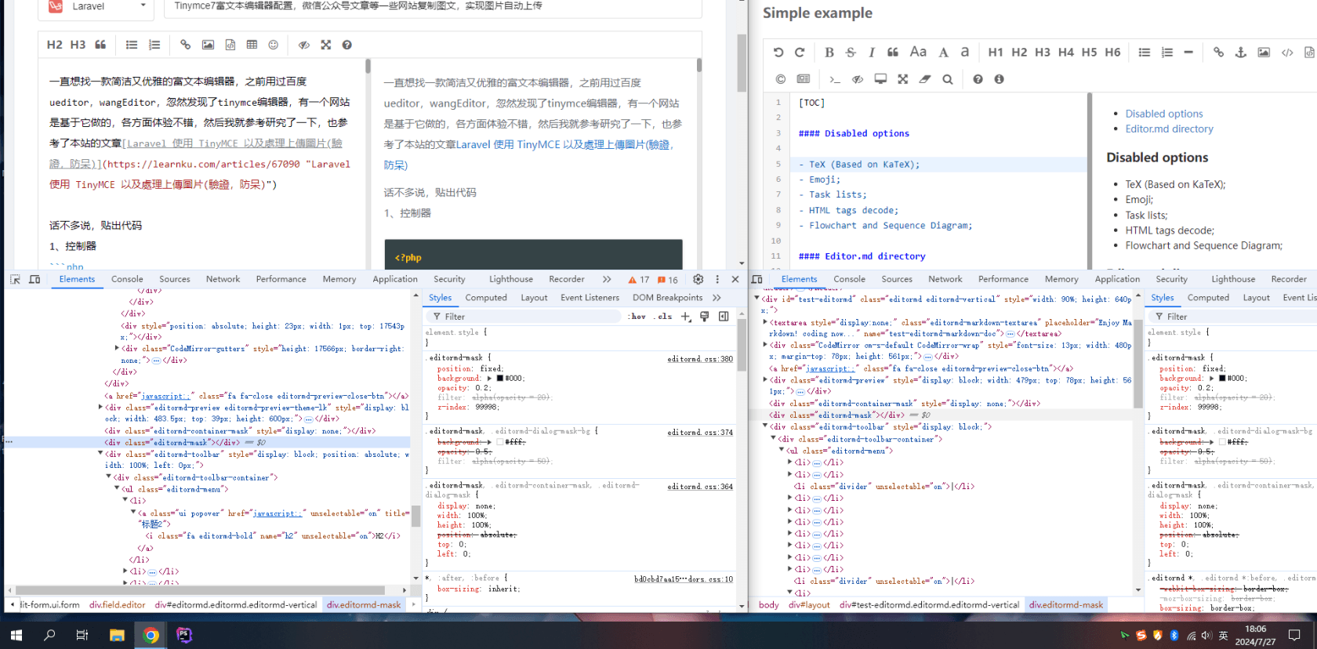
Task: Toggle preview desktop icon in right editor
Action: click(x=880, y=79)
